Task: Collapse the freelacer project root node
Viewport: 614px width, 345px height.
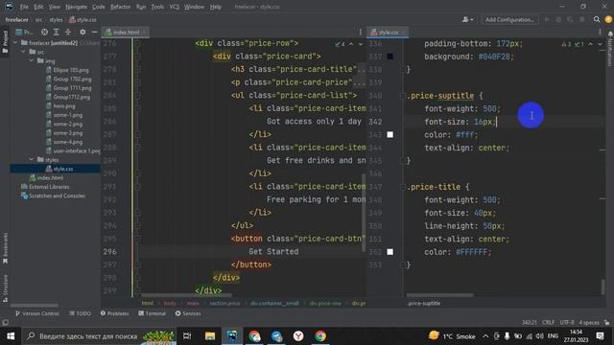Action: [15, 42]
